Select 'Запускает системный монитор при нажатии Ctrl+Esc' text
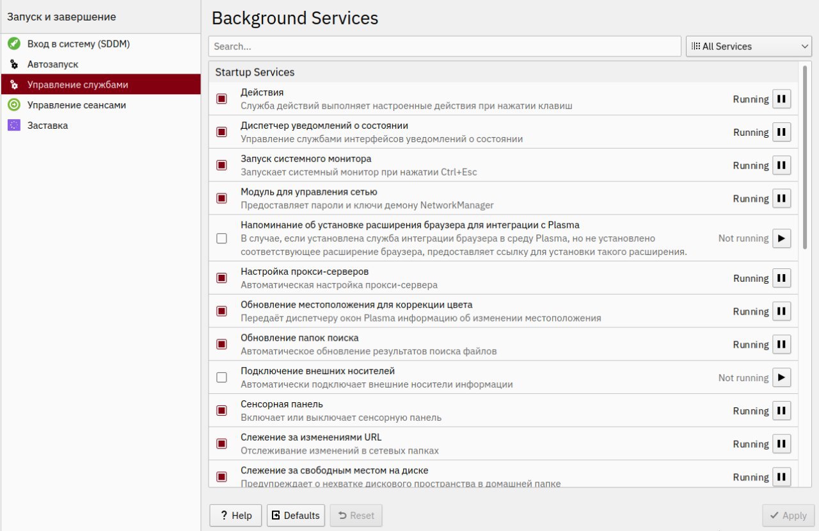 tap(359, 172)
